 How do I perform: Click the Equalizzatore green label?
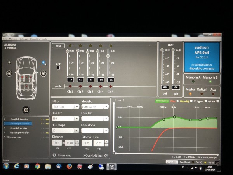coord(162,101)
